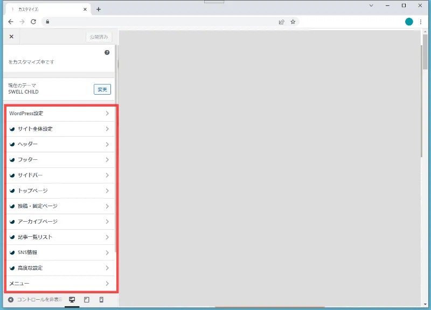Expand chevron beside 高度な設定
Viewport: 431px width, 310px height.
click(107, 268)
